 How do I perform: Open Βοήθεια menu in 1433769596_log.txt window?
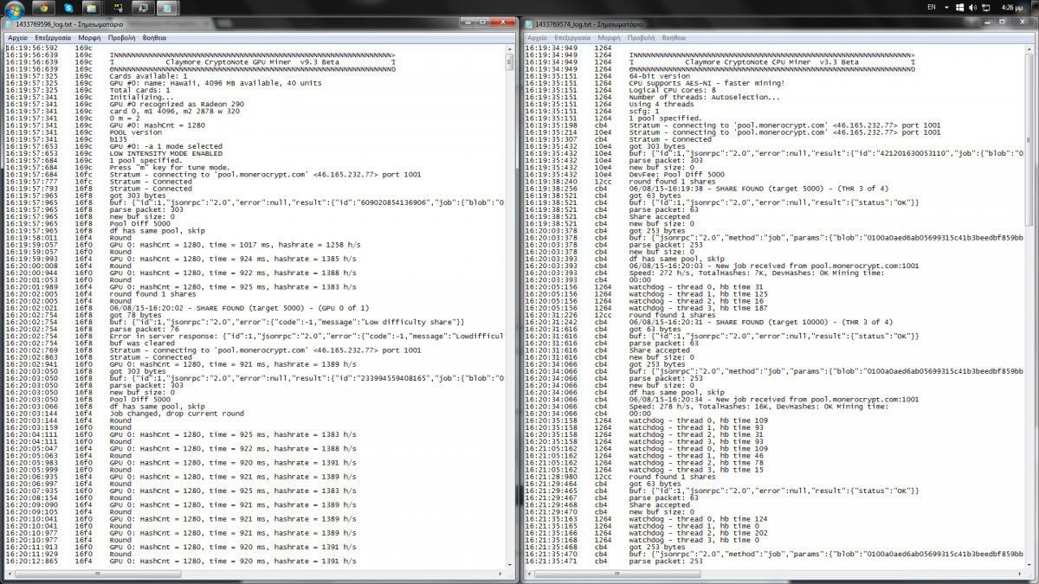pos(154,38)
